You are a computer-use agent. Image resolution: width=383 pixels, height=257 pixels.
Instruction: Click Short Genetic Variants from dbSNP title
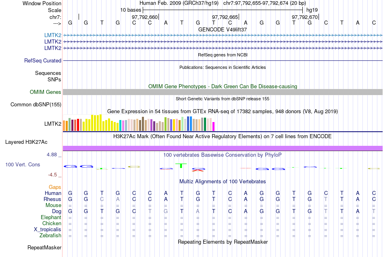(223, 99)
